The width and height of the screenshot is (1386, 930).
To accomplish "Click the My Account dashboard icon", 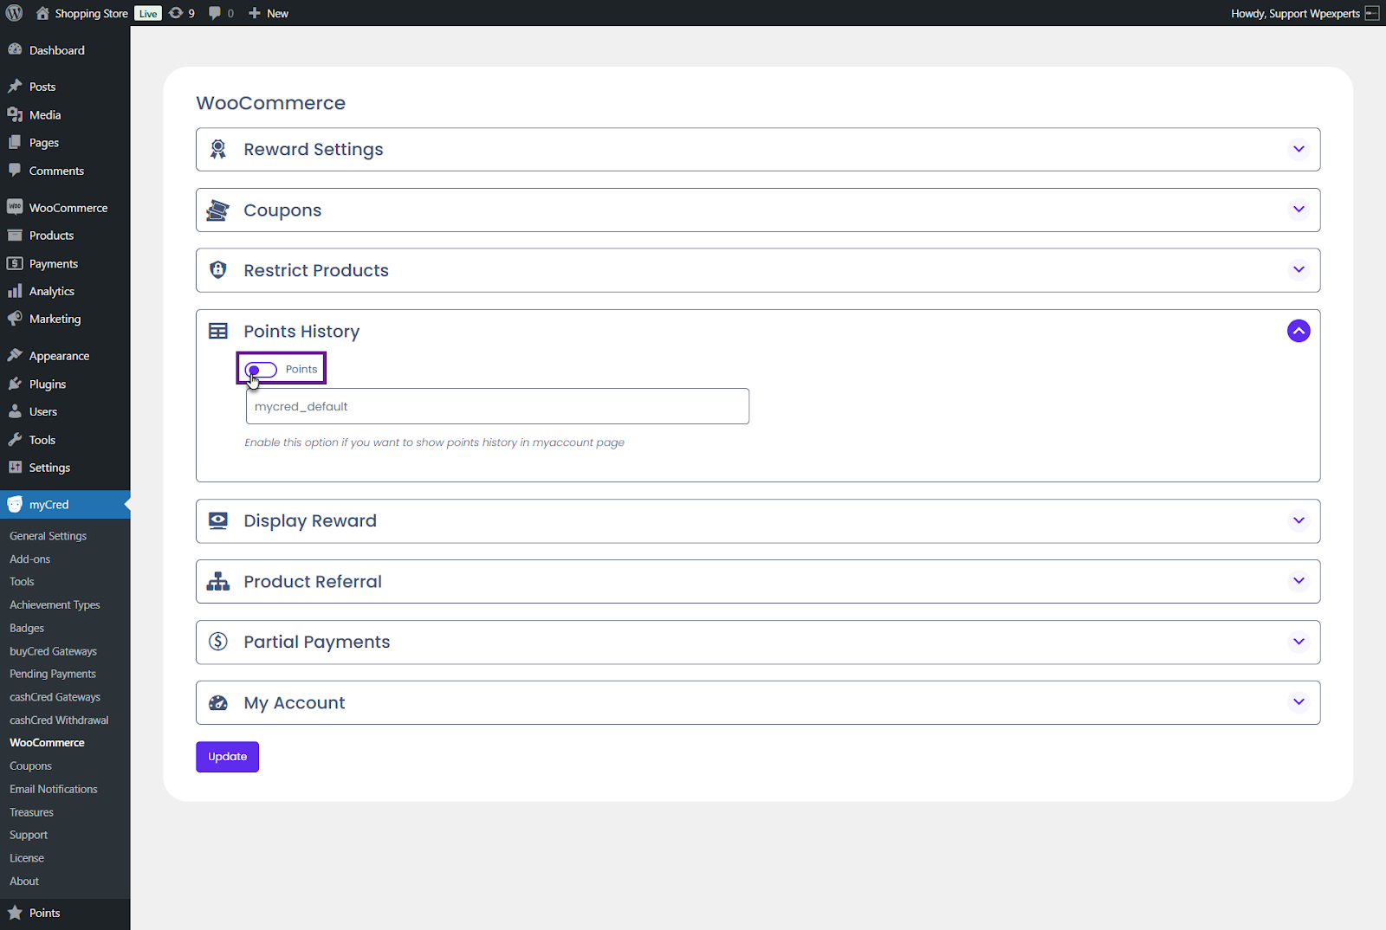I will (218, 703).
